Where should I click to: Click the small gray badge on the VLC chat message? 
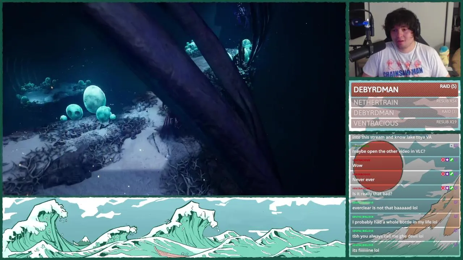(x=451, y=146)
